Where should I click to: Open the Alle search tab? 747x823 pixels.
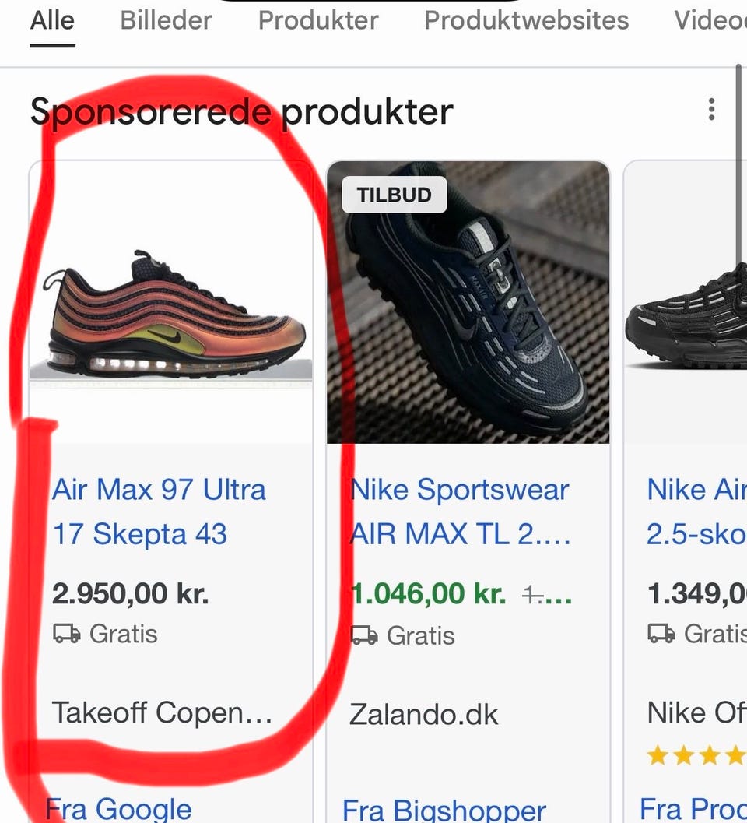click(x=52, y=20)
